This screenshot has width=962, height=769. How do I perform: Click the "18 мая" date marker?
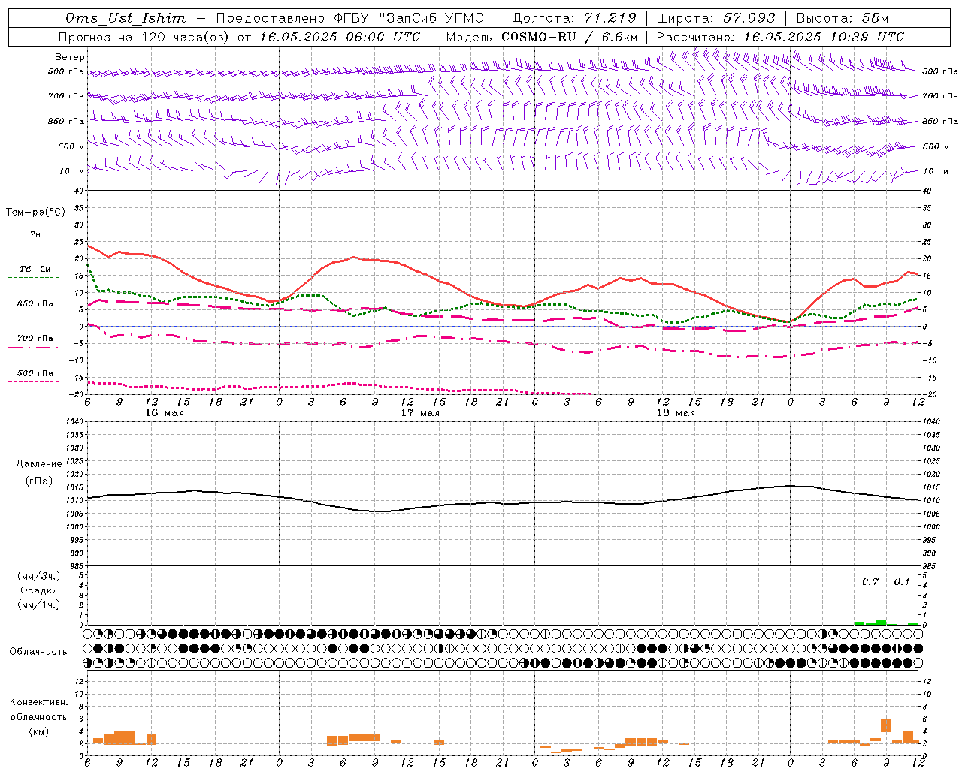[x=675, y=413]
